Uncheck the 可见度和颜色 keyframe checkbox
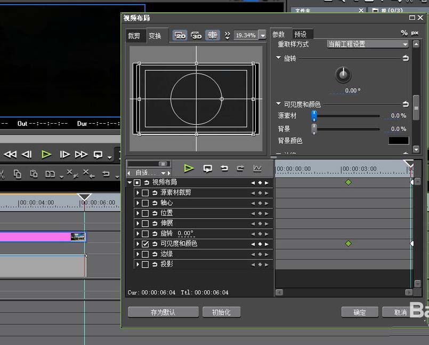The width and height of the screenshot is (429, 345). coord(145,244)
